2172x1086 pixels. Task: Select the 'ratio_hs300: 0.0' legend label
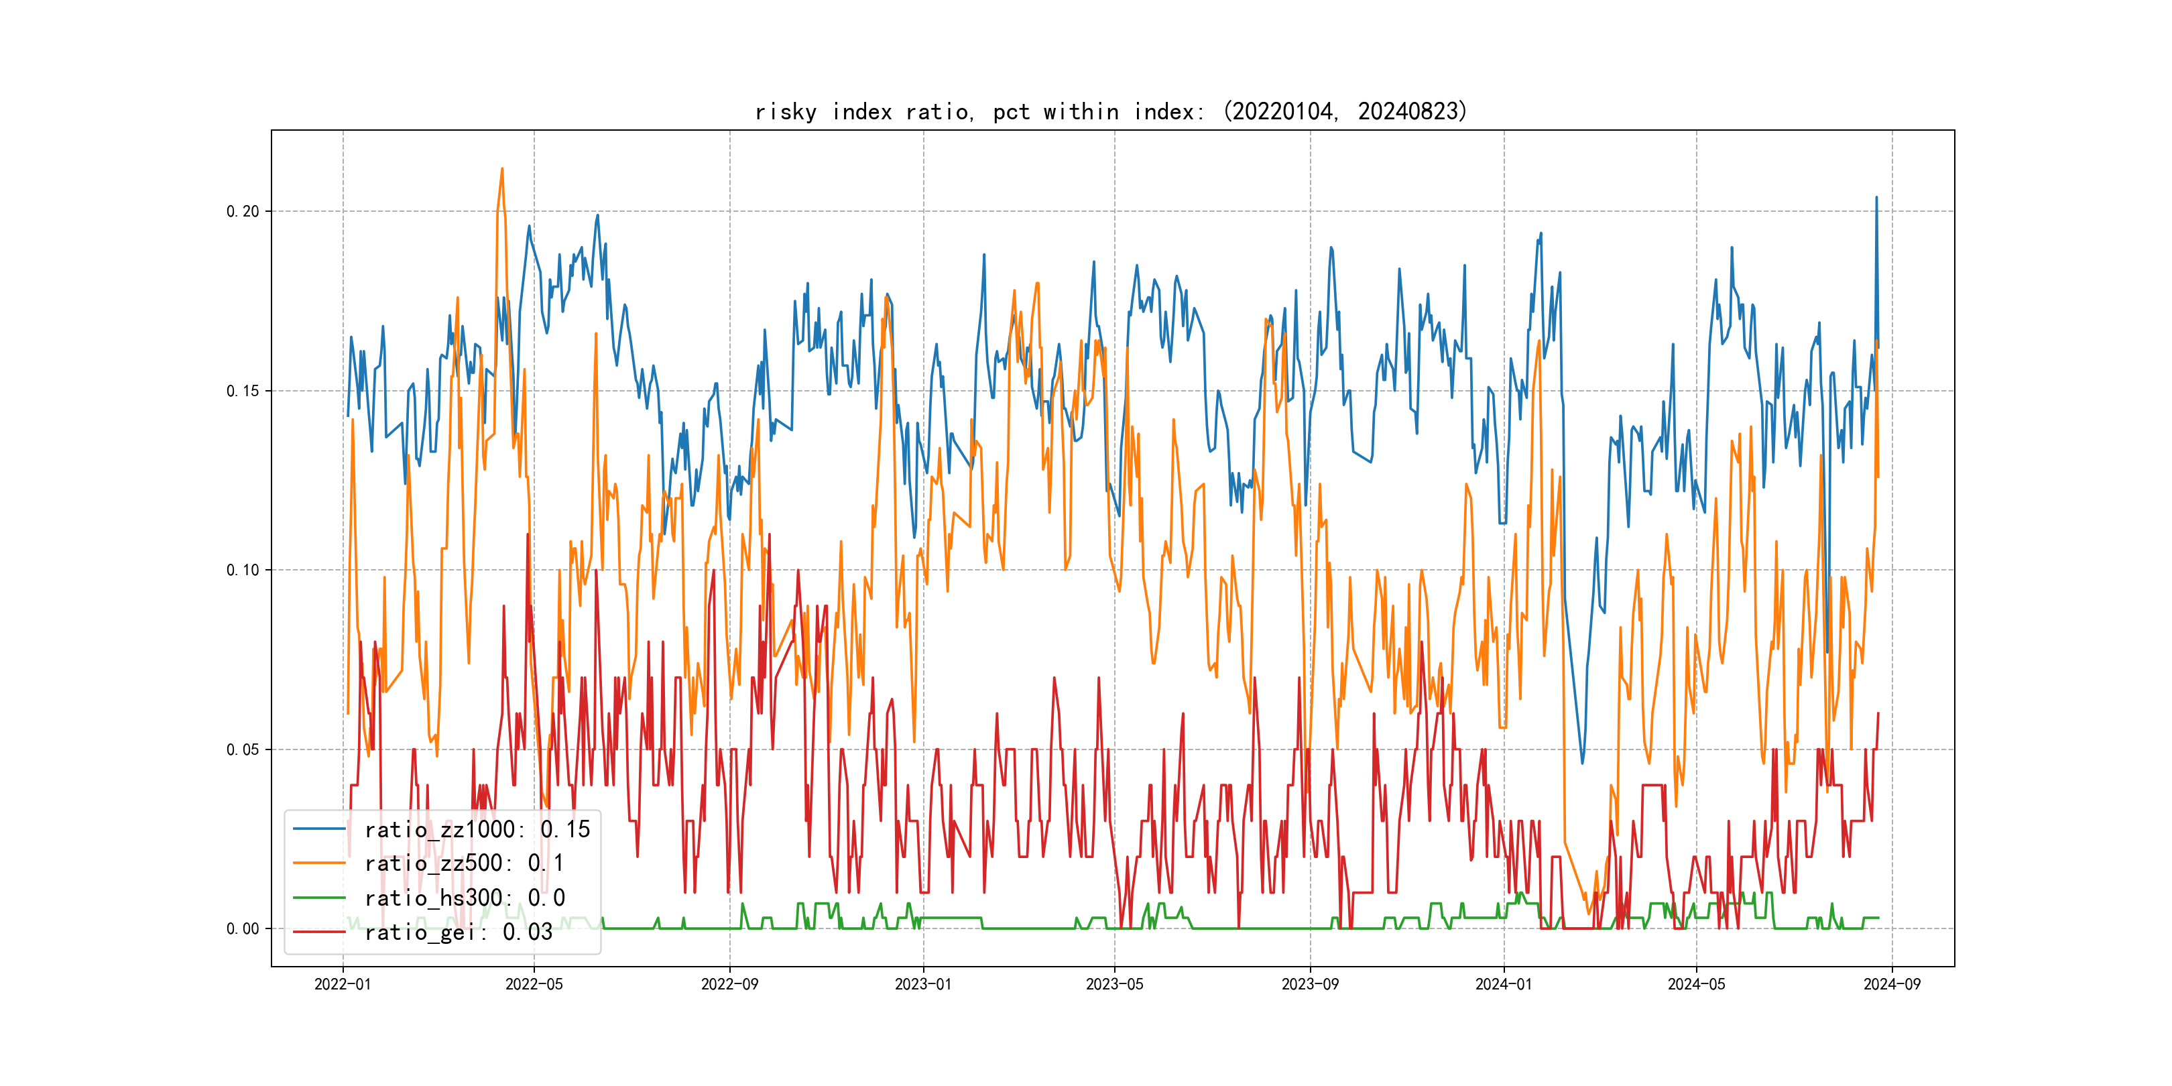464,898
